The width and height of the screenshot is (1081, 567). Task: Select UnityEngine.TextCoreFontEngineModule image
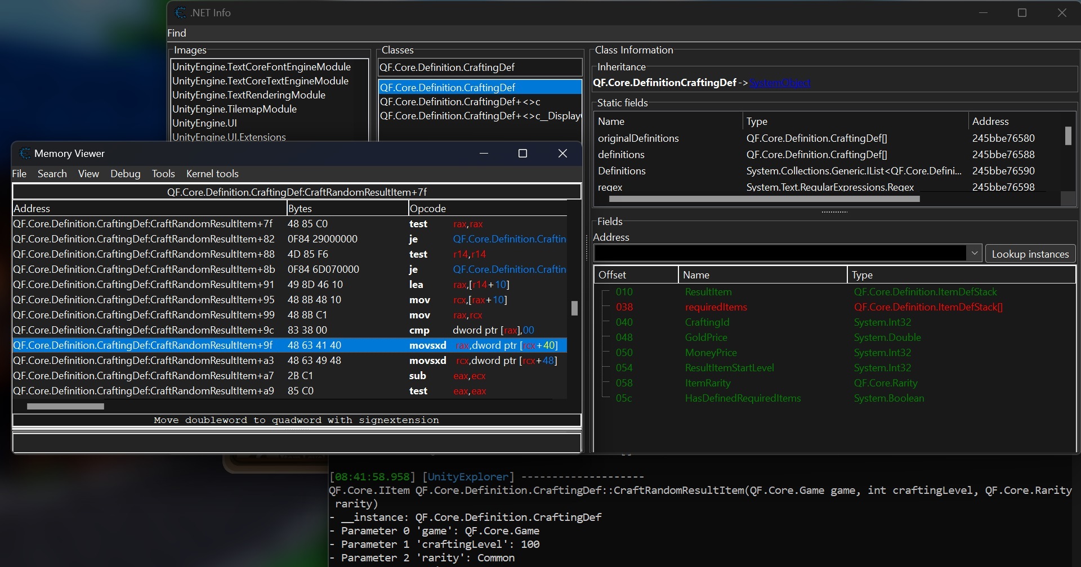(x=270, y=67)
